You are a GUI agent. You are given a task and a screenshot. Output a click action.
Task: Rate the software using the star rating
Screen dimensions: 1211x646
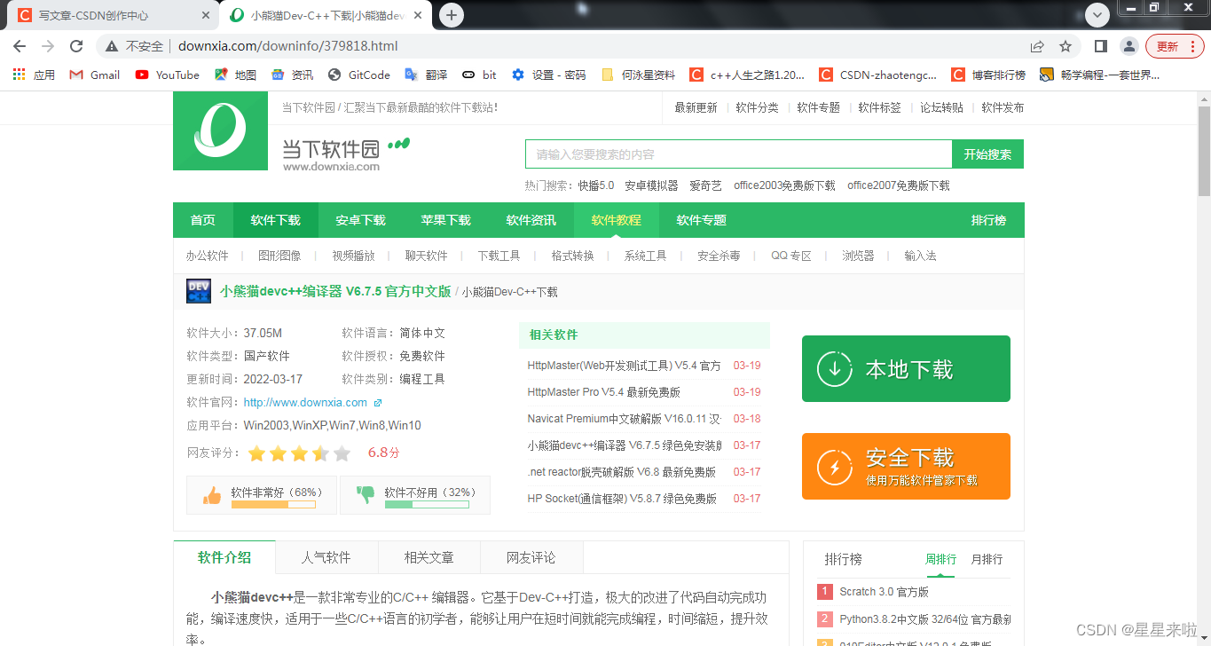[x=299, y=453]
